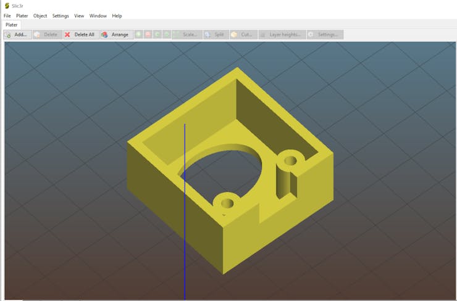Click the red minus Fewer copies icon
This screenshot has height=301, width=457.
(148, 35)
